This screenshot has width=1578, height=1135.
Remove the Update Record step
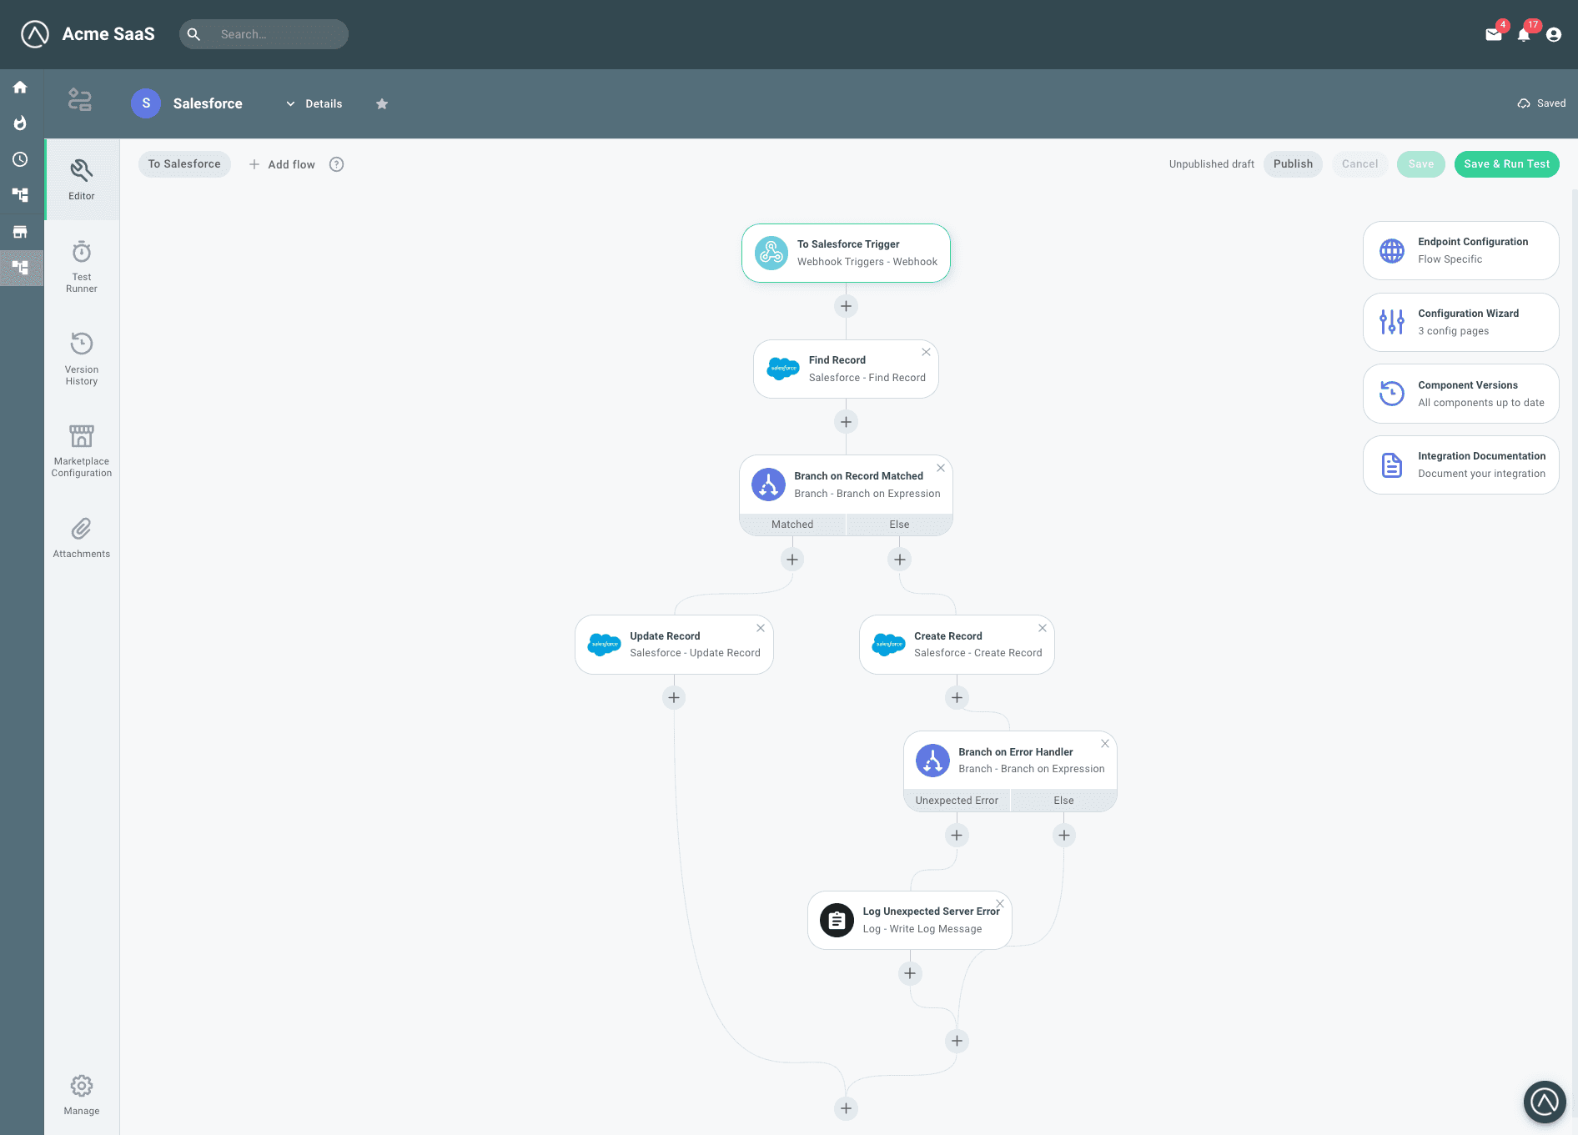pos(761,628)
